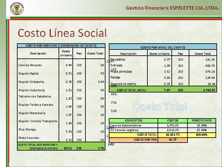The height and width of the screenshot is (167, 222).
Task: Click the 'Tableros con Caballetes' row label
Action: coord(35,96)
